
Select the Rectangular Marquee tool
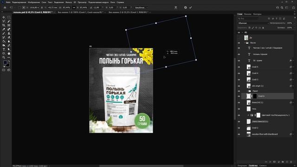pos(9,17)
